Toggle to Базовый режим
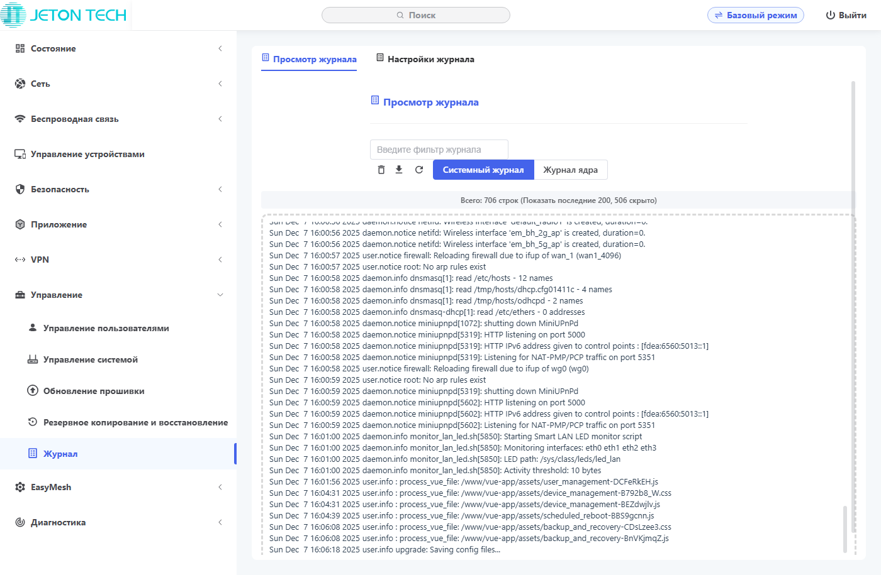 755,15
